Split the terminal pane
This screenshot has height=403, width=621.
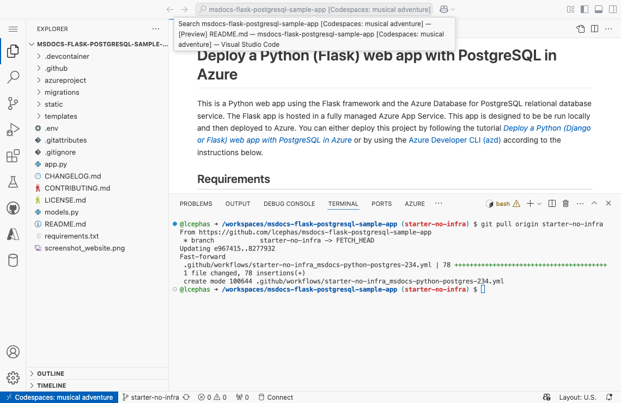pyautogui.click(x=552, y=203)
